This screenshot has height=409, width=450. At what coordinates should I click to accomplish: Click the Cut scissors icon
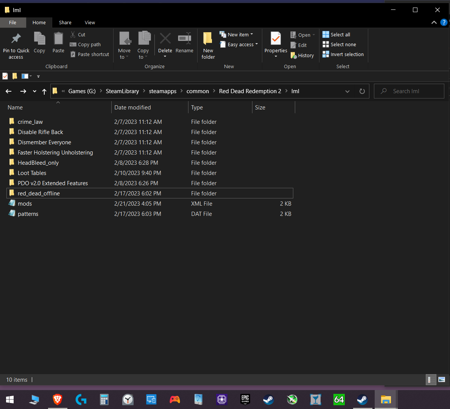pyautogui.click(x=73, y=34)
